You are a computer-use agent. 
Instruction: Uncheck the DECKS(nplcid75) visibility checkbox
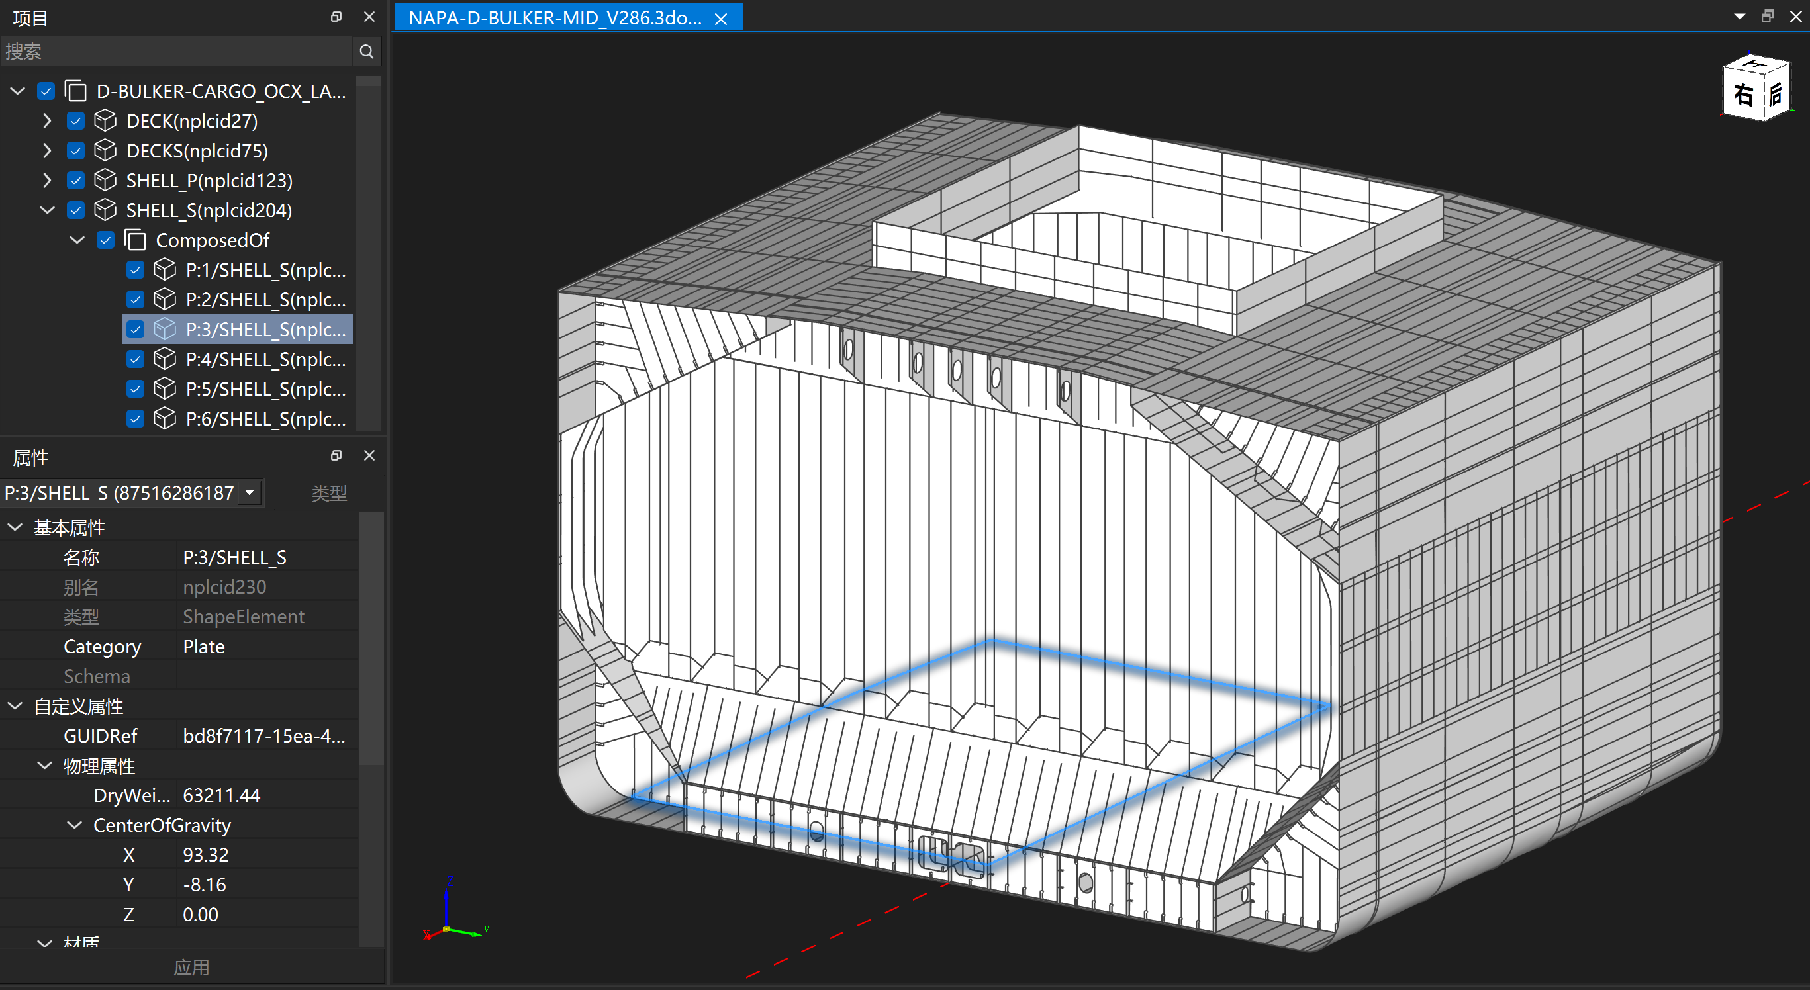pos(76,151)
